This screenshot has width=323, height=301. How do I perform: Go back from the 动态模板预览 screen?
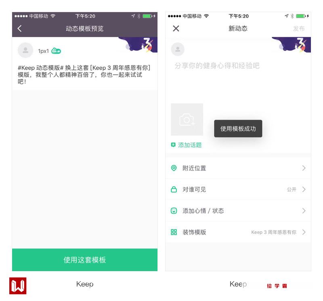tap(20, 28)
